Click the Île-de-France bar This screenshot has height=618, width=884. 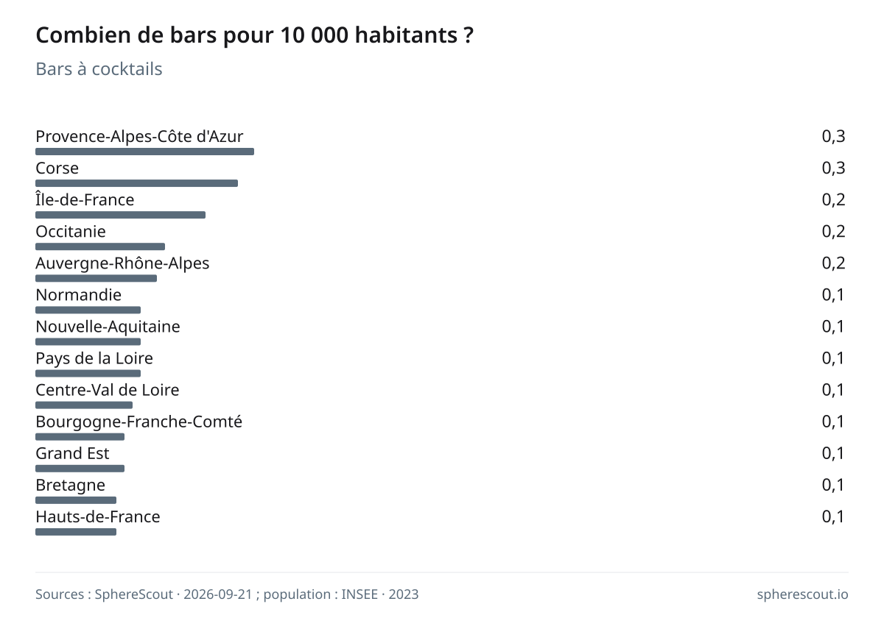120,215
